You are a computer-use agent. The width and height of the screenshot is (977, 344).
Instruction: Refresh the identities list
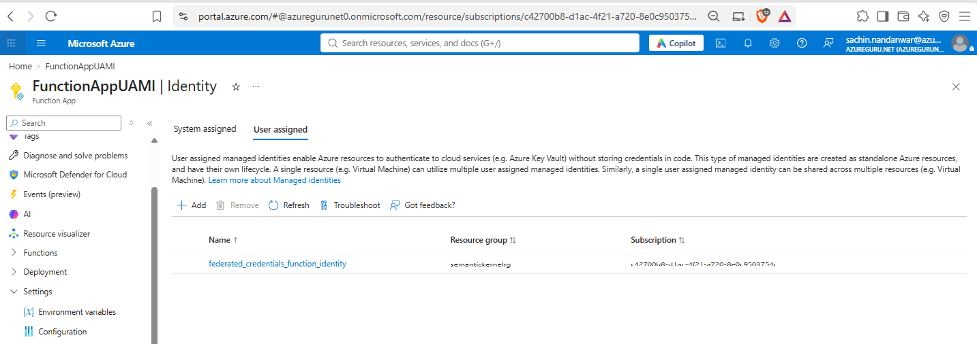click(288, 205)
